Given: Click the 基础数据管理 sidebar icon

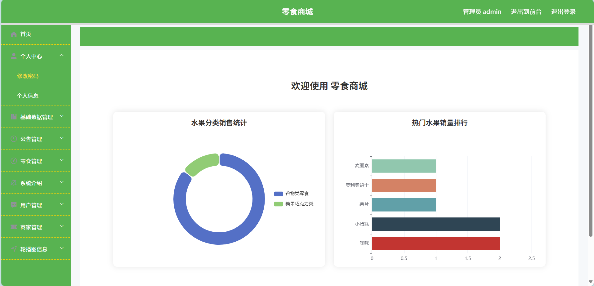Looking at the screenshot, I should point(14,117).
